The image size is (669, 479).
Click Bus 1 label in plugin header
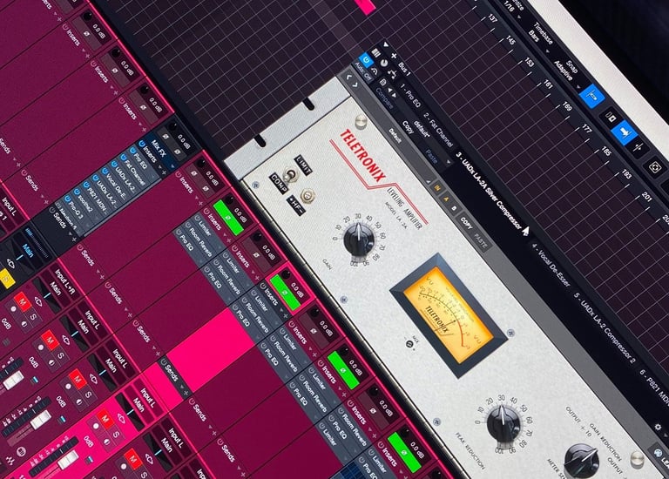click(x=404, y=69)
